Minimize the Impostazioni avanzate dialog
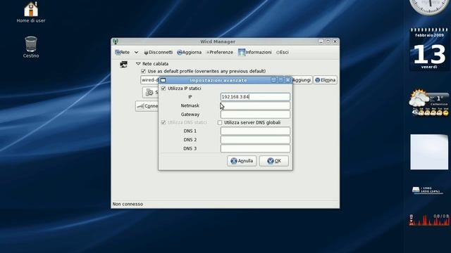Viewport: 451px width, 253px height. point(274,80)
